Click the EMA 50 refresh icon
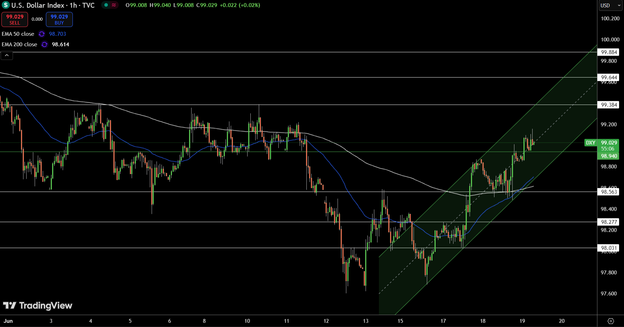 click(x=42, y=34)
